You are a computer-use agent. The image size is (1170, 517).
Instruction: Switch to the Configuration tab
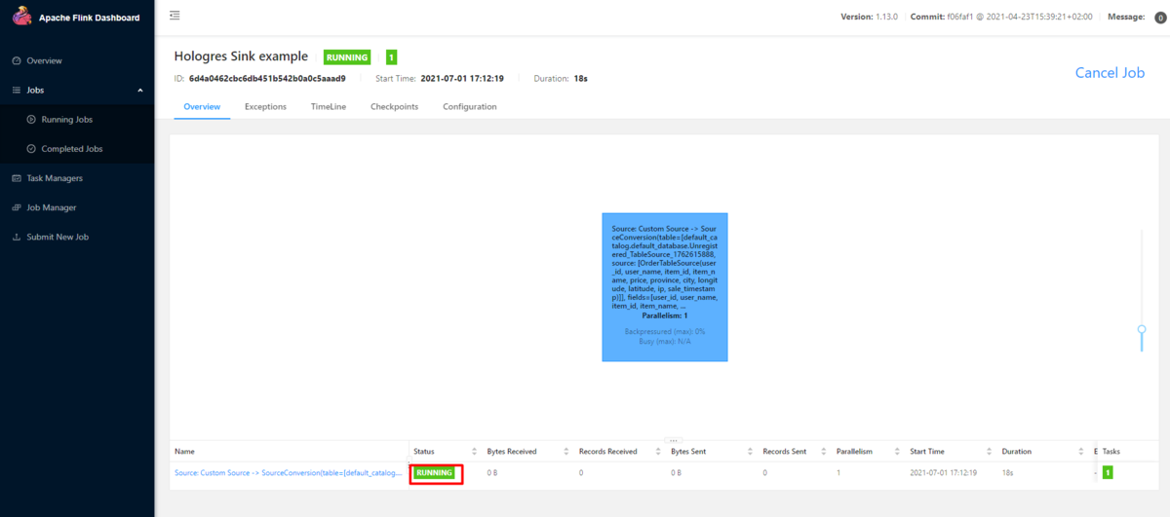click(x=470, y=106)
